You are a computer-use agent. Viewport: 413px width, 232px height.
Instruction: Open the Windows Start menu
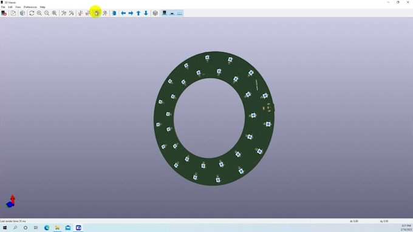pyautogui.click(x=5, y=228)
